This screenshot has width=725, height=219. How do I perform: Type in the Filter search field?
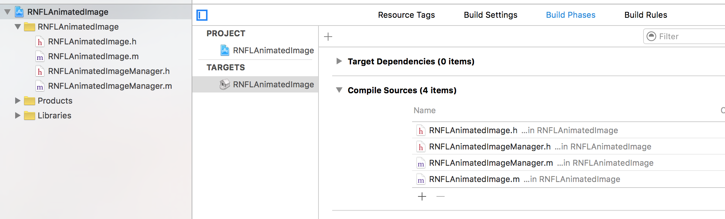[688, 36]
